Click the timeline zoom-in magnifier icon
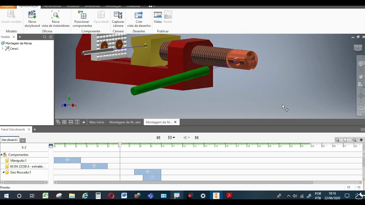 (x=354, y=140)
